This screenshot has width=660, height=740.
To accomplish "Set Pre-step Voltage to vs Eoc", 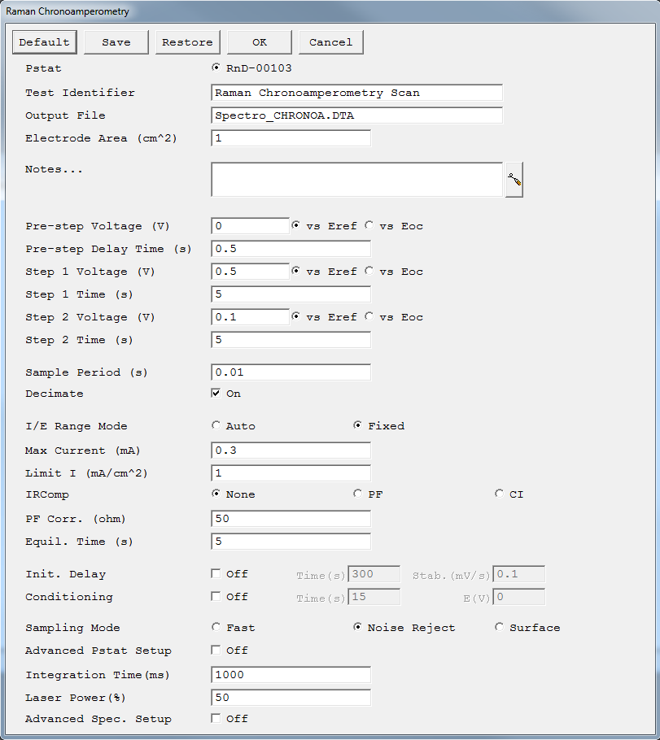I will coord(369,225).
